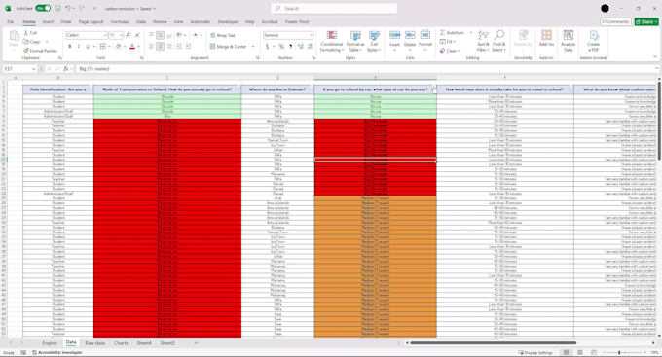Click the Cut button
Image resolution: width=662 pixels, height=357 pixels.
click(30, 32)
